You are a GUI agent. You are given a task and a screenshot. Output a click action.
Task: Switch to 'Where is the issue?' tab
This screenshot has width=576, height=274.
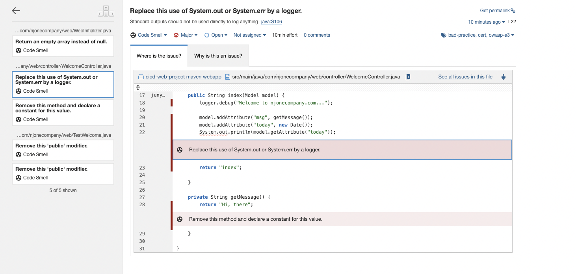(x=159, y=56)
